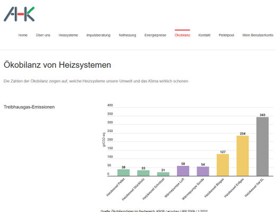This screenshot has height=212, width=276.
Task: Click the AHK logo icon
Action: click(19, 14)
